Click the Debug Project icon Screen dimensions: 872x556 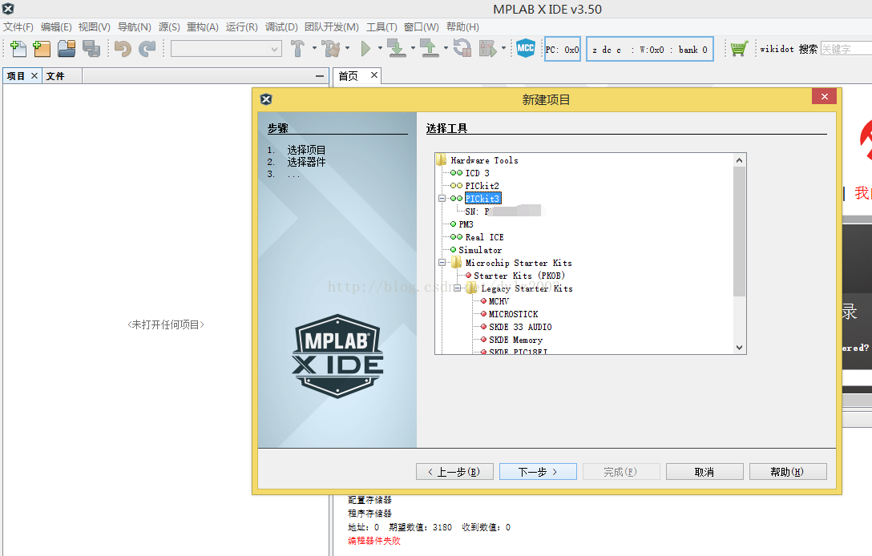click(x=488, y=49)
